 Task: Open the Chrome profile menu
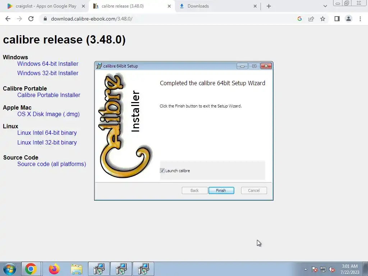(349, 19)
